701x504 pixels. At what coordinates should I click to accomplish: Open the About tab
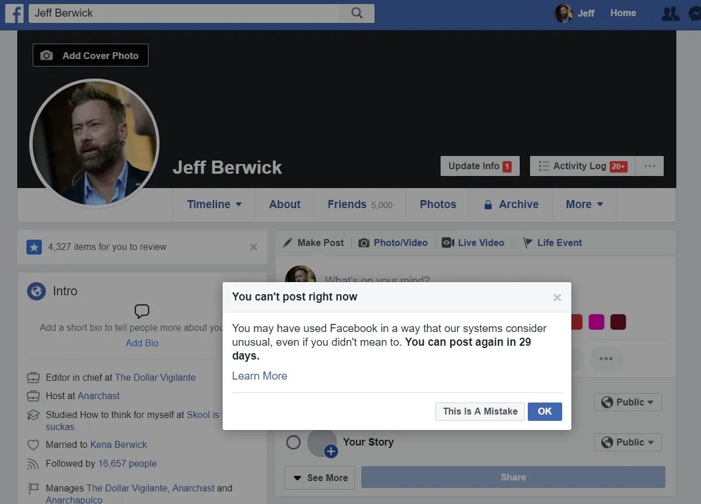coord(285,205)
